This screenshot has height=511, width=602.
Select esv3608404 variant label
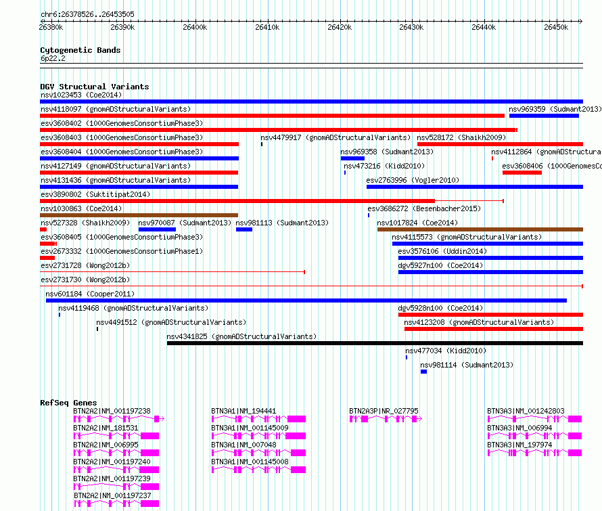coord(122,152)
